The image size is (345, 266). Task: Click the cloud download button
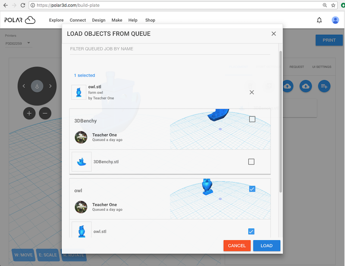[x=305, y=86]
